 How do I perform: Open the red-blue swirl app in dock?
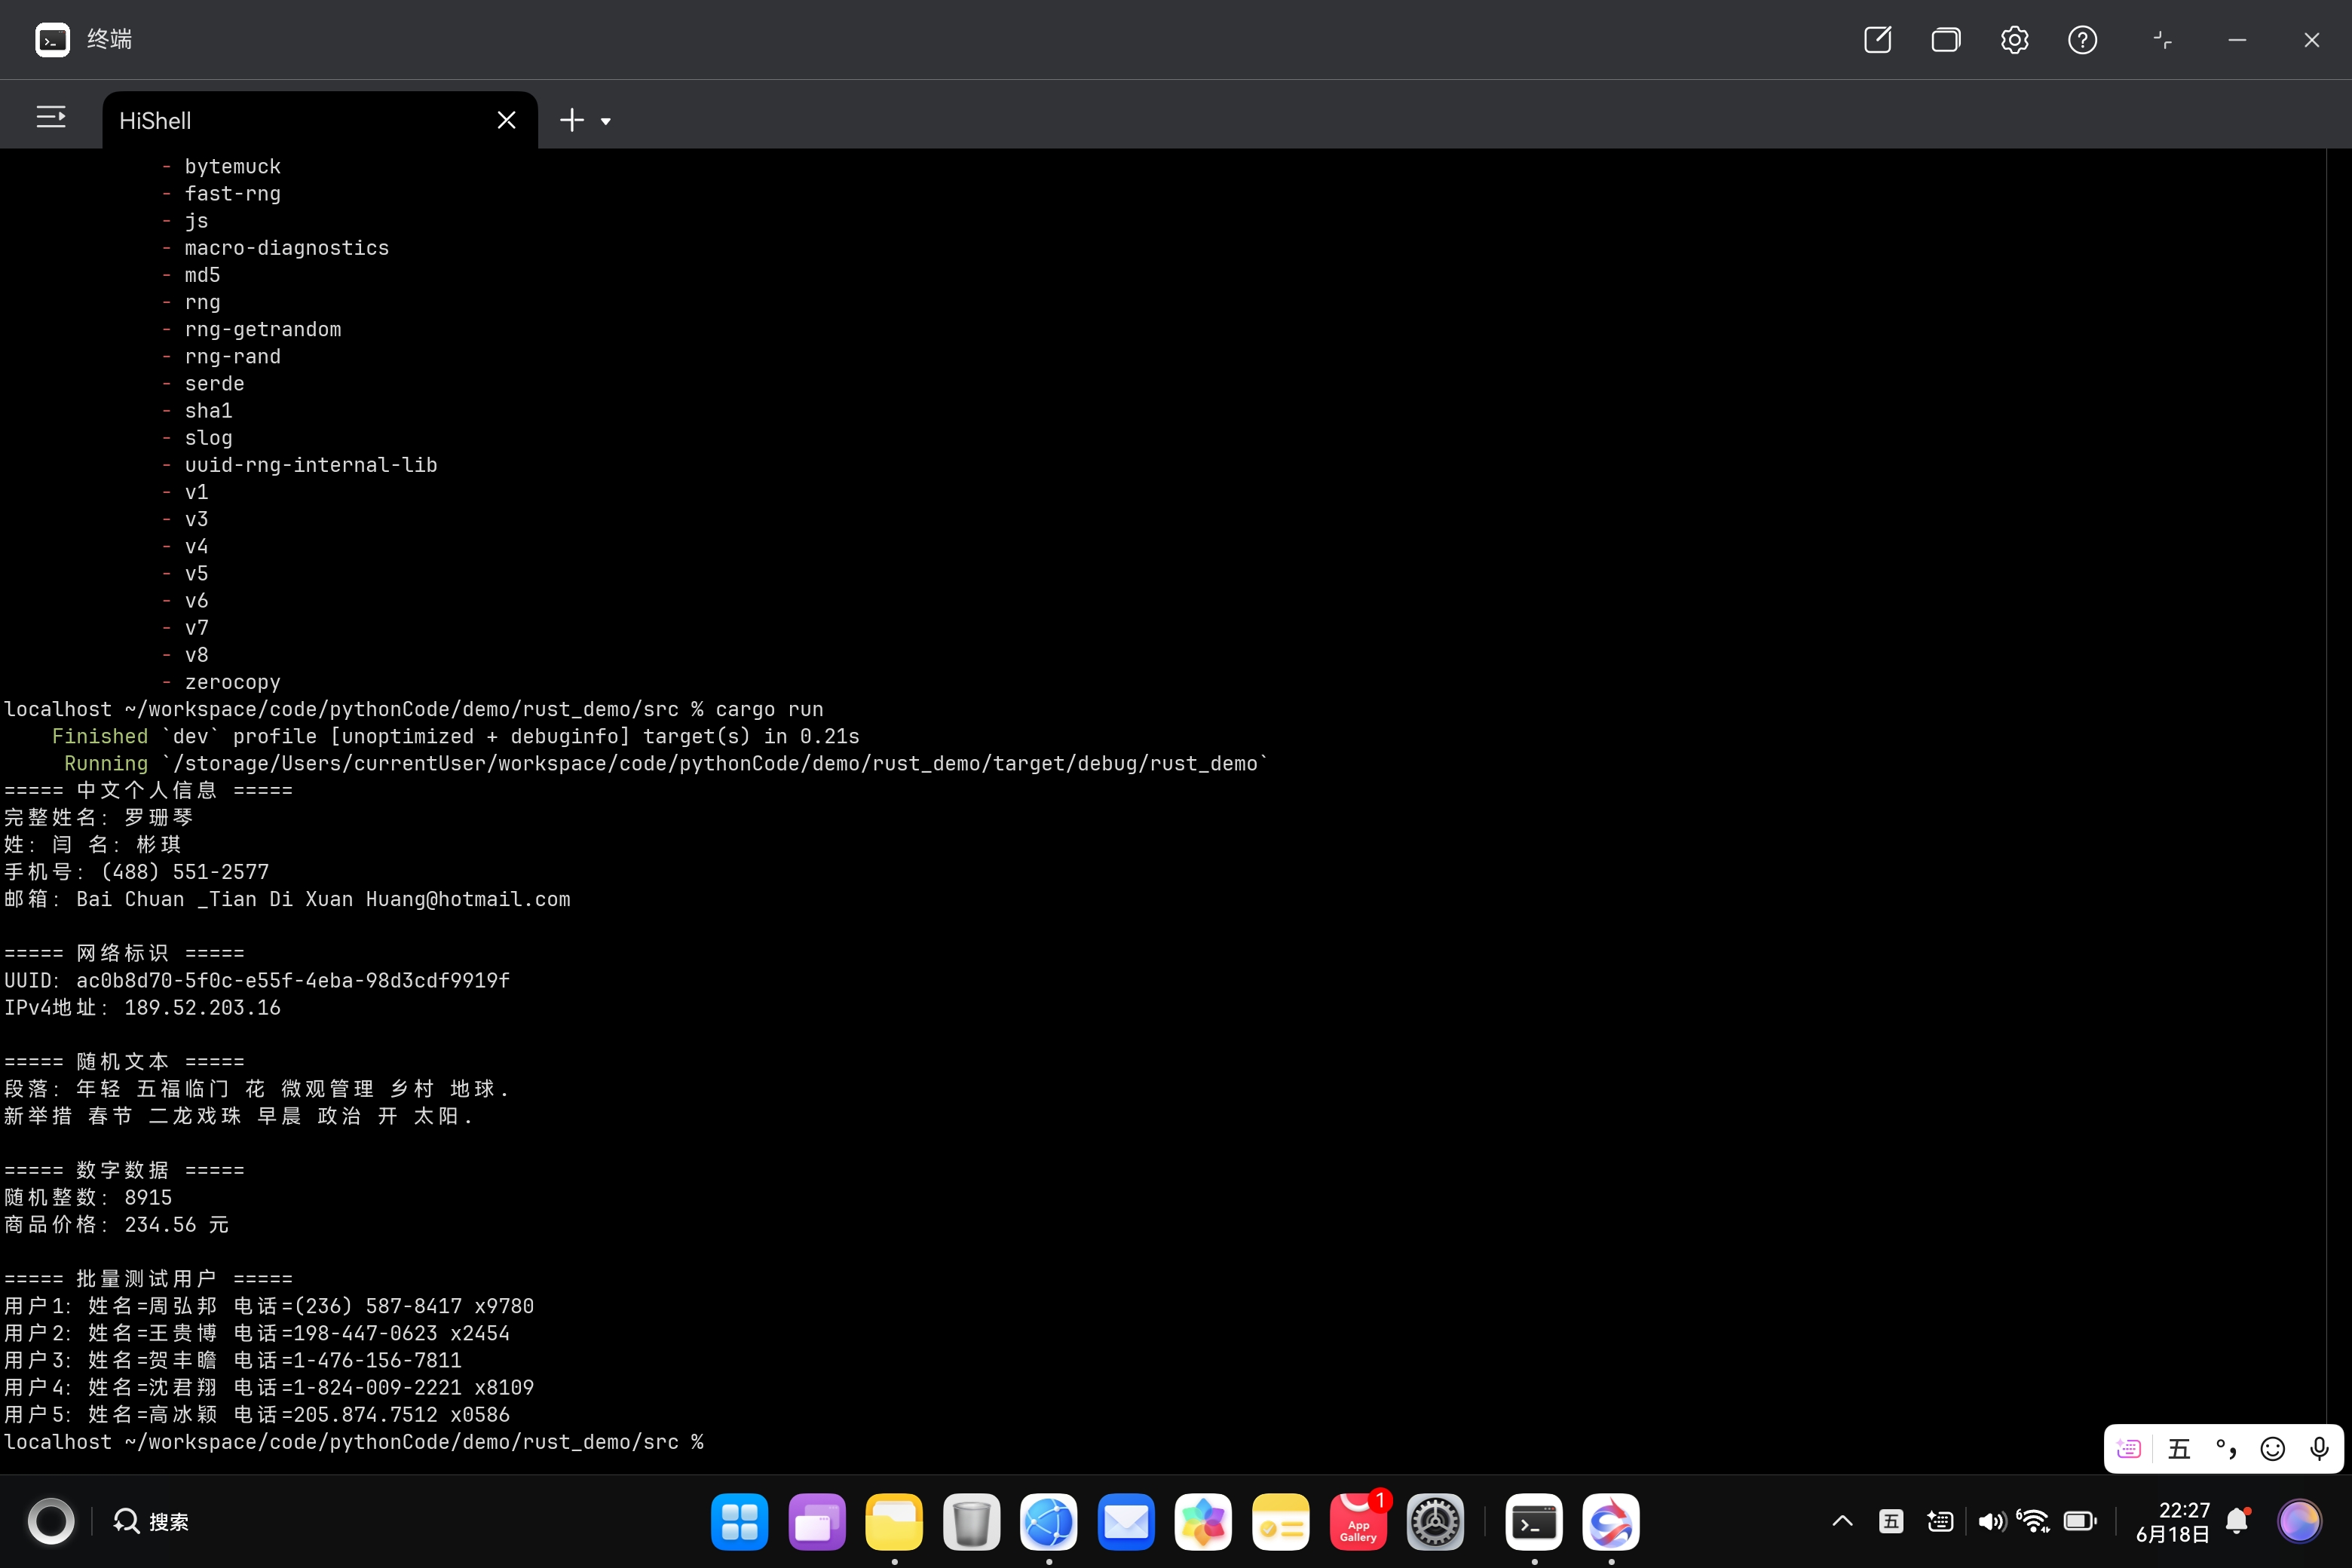point(1611,1521)
